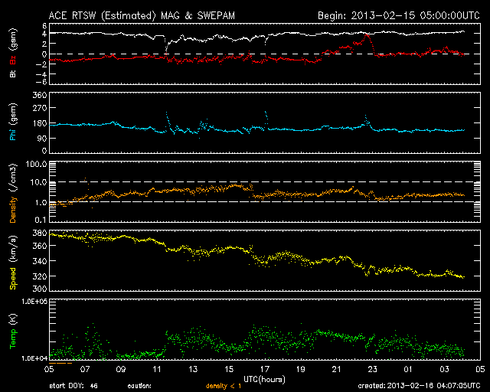Viewport: 490px width, 392px height.
Task: Click the '90' tick on the Phi axis
Action: 42,138
